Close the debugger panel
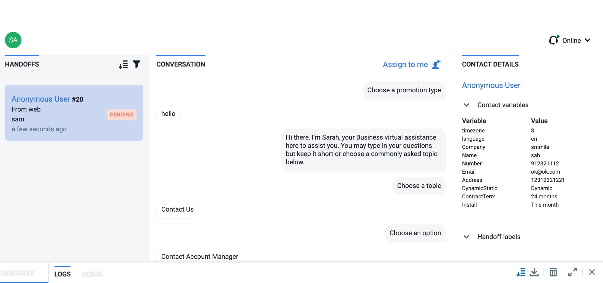This screenshot has height=283, width=603. (592, 272)
